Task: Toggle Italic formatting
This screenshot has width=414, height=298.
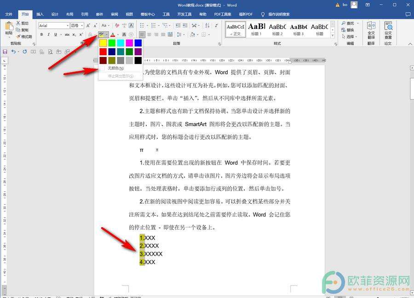Action: (48, 34)
